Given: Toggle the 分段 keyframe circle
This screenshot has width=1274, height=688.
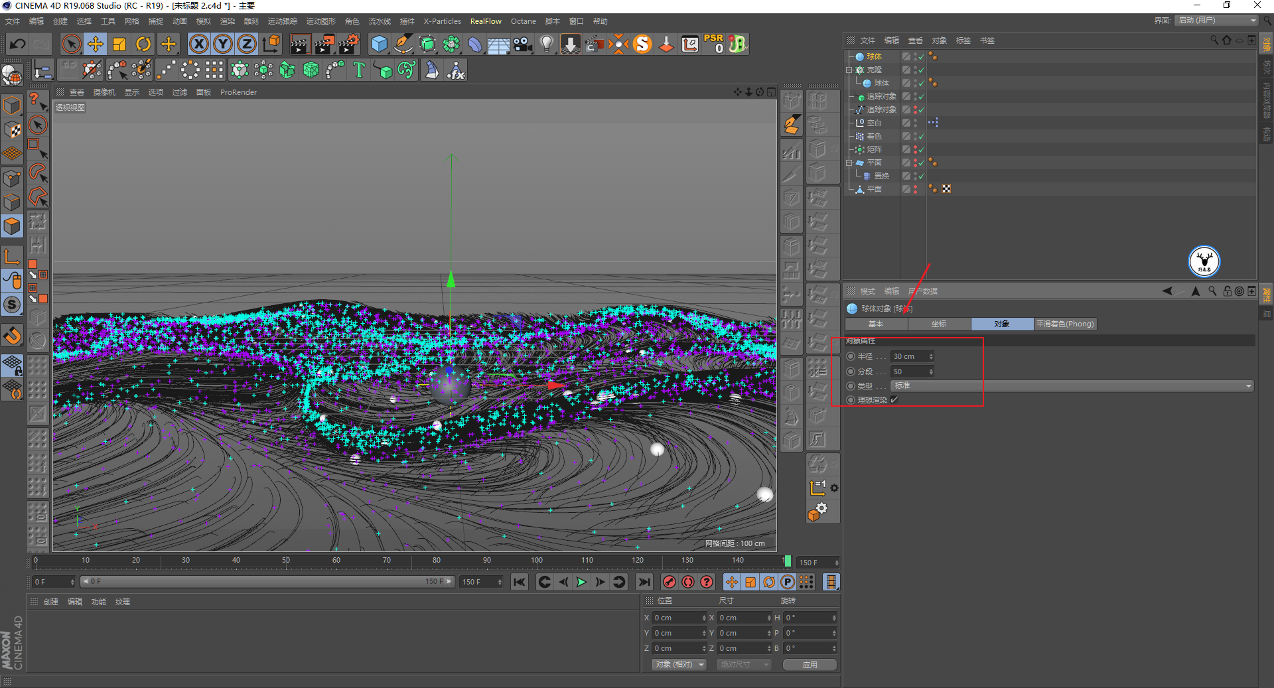Looking at the screenshot, I should (x=851, y=372).
